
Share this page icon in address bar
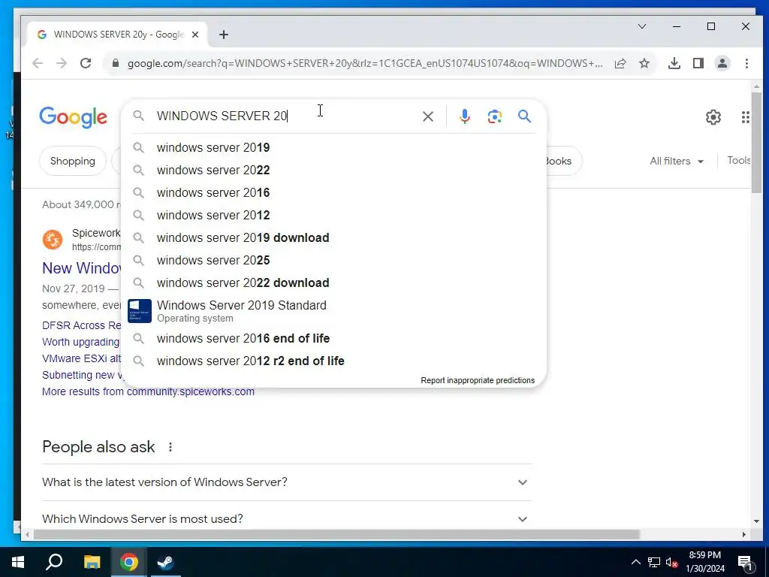(620, 63)
